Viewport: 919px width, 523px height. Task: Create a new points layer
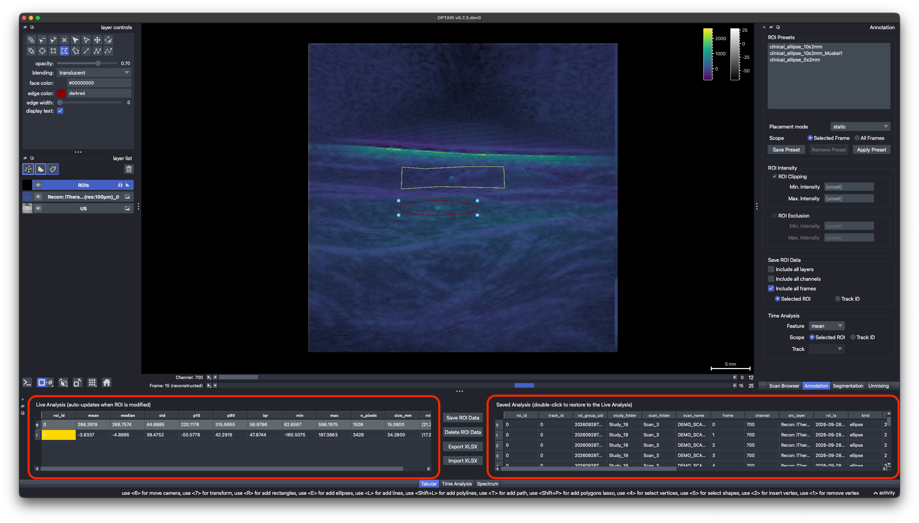28,169
